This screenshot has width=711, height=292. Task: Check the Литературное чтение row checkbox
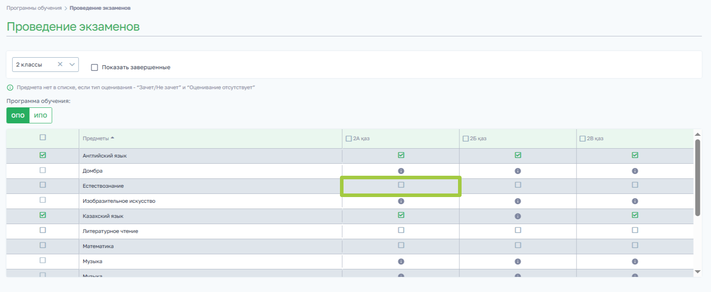click(x=43, y=230)
